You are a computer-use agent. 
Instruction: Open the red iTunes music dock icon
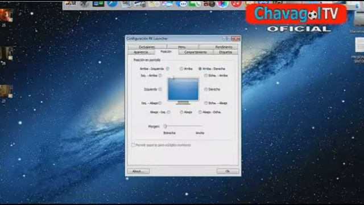[236, 3]
